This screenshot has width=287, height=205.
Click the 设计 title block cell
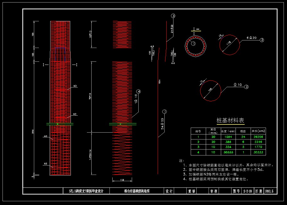(169, 191)
